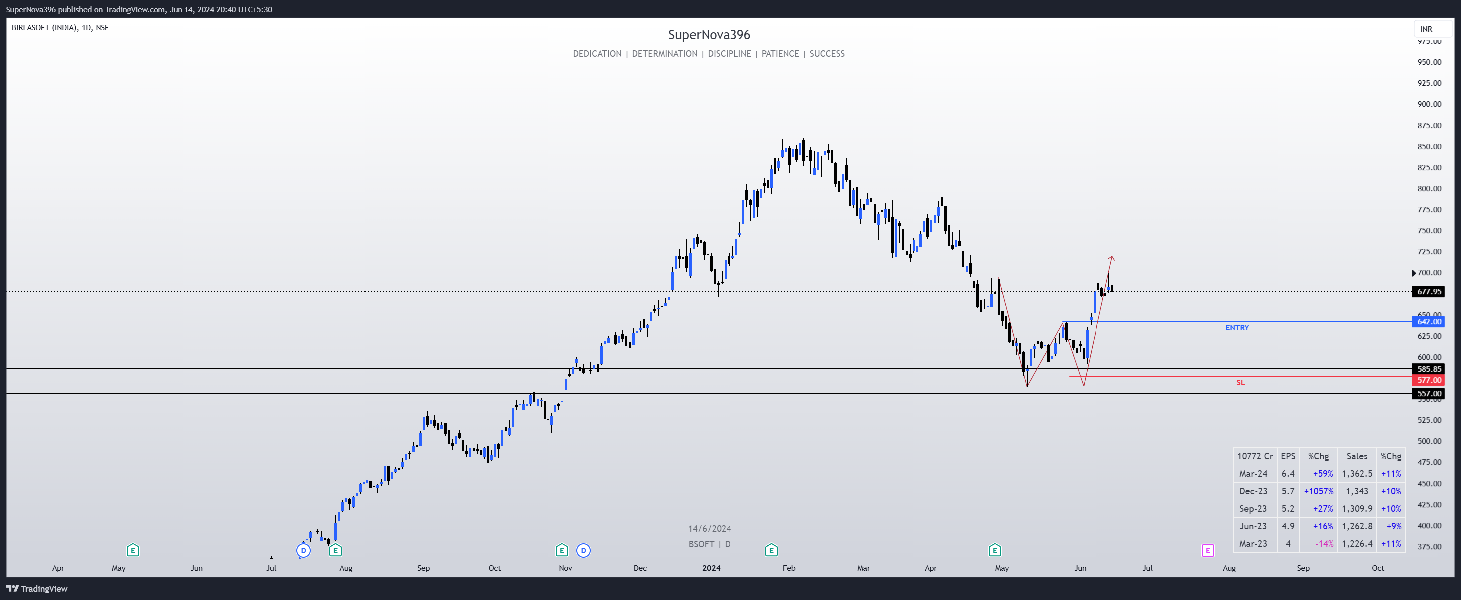This screenshot has width=1461, height=600.
Task: Click the 1,226.4 sales value
Action: [1357, 544]
